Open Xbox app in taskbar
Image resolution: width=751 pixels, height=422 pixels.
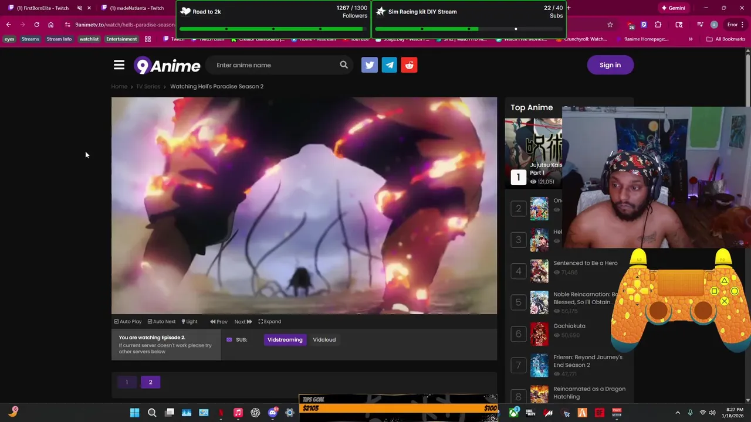click(513, 413)
